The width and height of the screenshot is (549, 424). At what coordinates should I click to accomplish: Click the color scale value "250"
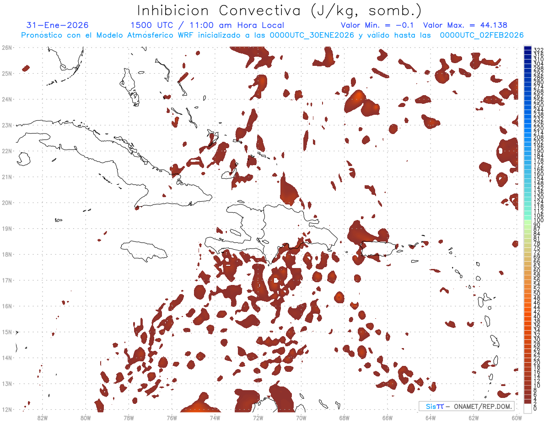click(538, 105)
